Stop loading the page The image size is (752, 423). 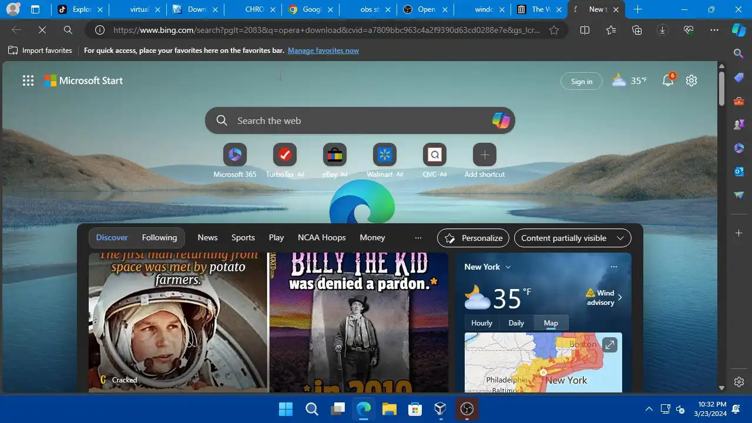pos(42,31)
